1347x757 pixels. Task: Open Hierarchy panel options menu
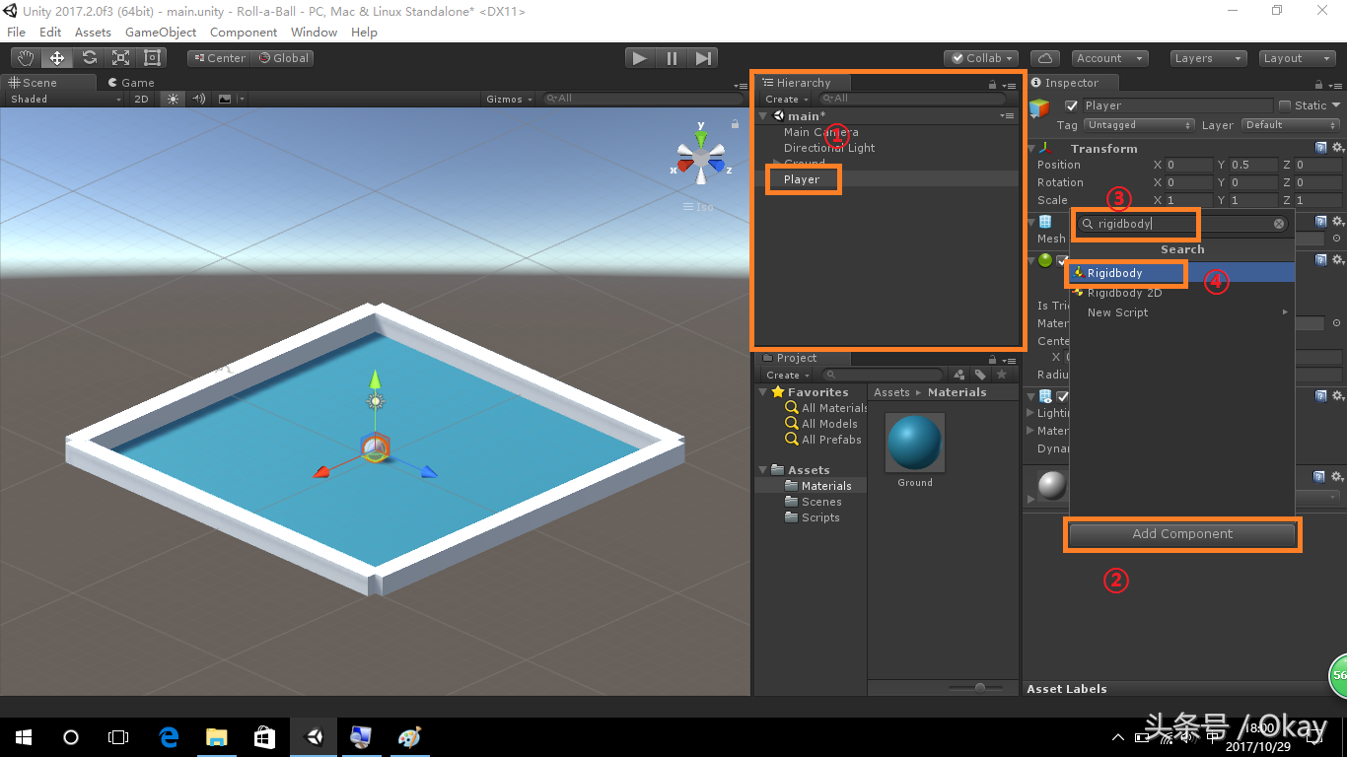pyautogui.click(x=1008, y=85)
